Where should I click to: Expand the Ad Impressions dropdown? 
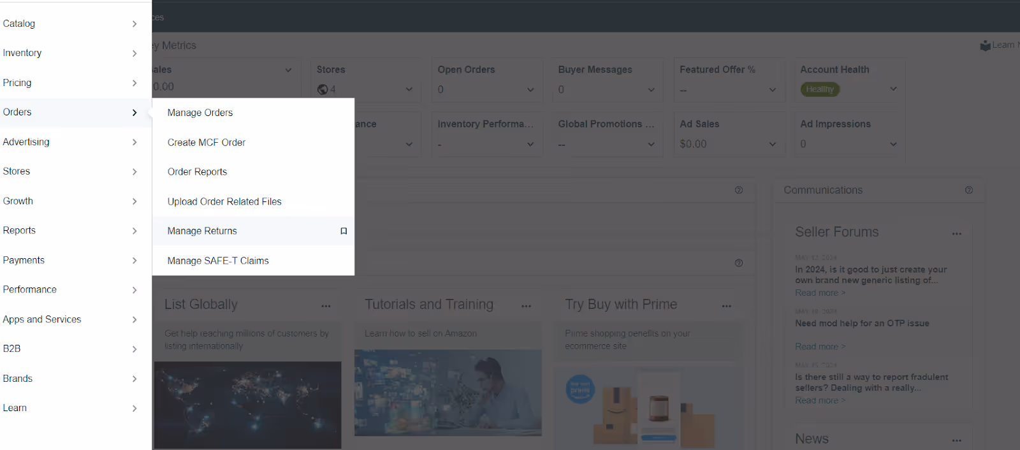(893, 145)
